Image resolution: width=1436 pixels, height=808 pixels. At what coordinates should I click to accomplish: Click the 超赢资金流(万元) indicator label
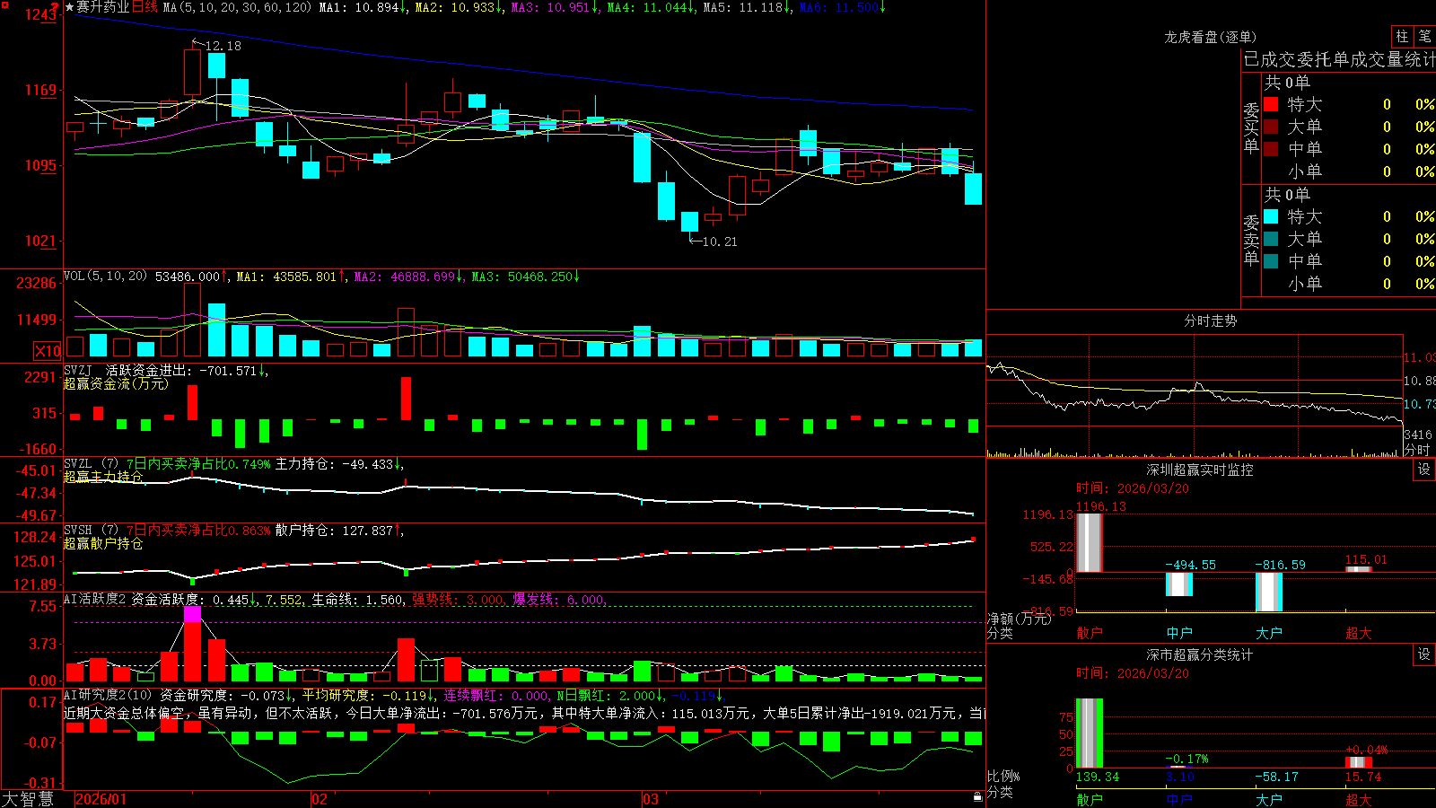(x=116, y=383)
